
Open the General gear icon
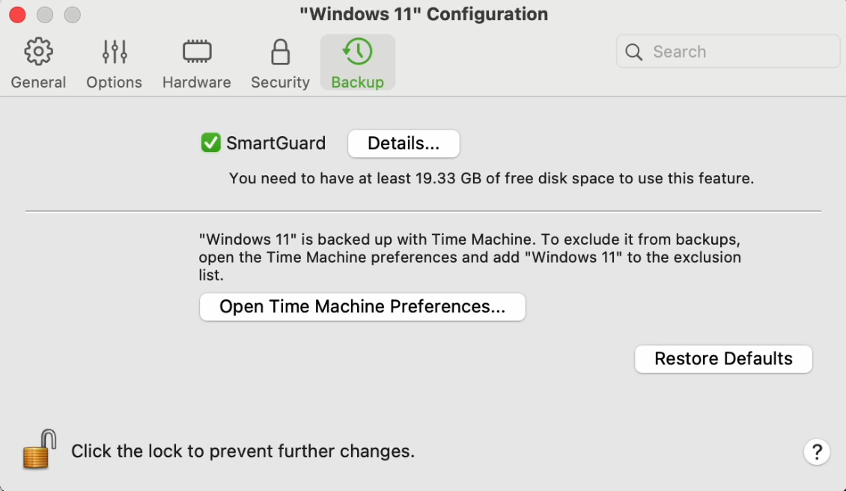click(x=38, y=52)
